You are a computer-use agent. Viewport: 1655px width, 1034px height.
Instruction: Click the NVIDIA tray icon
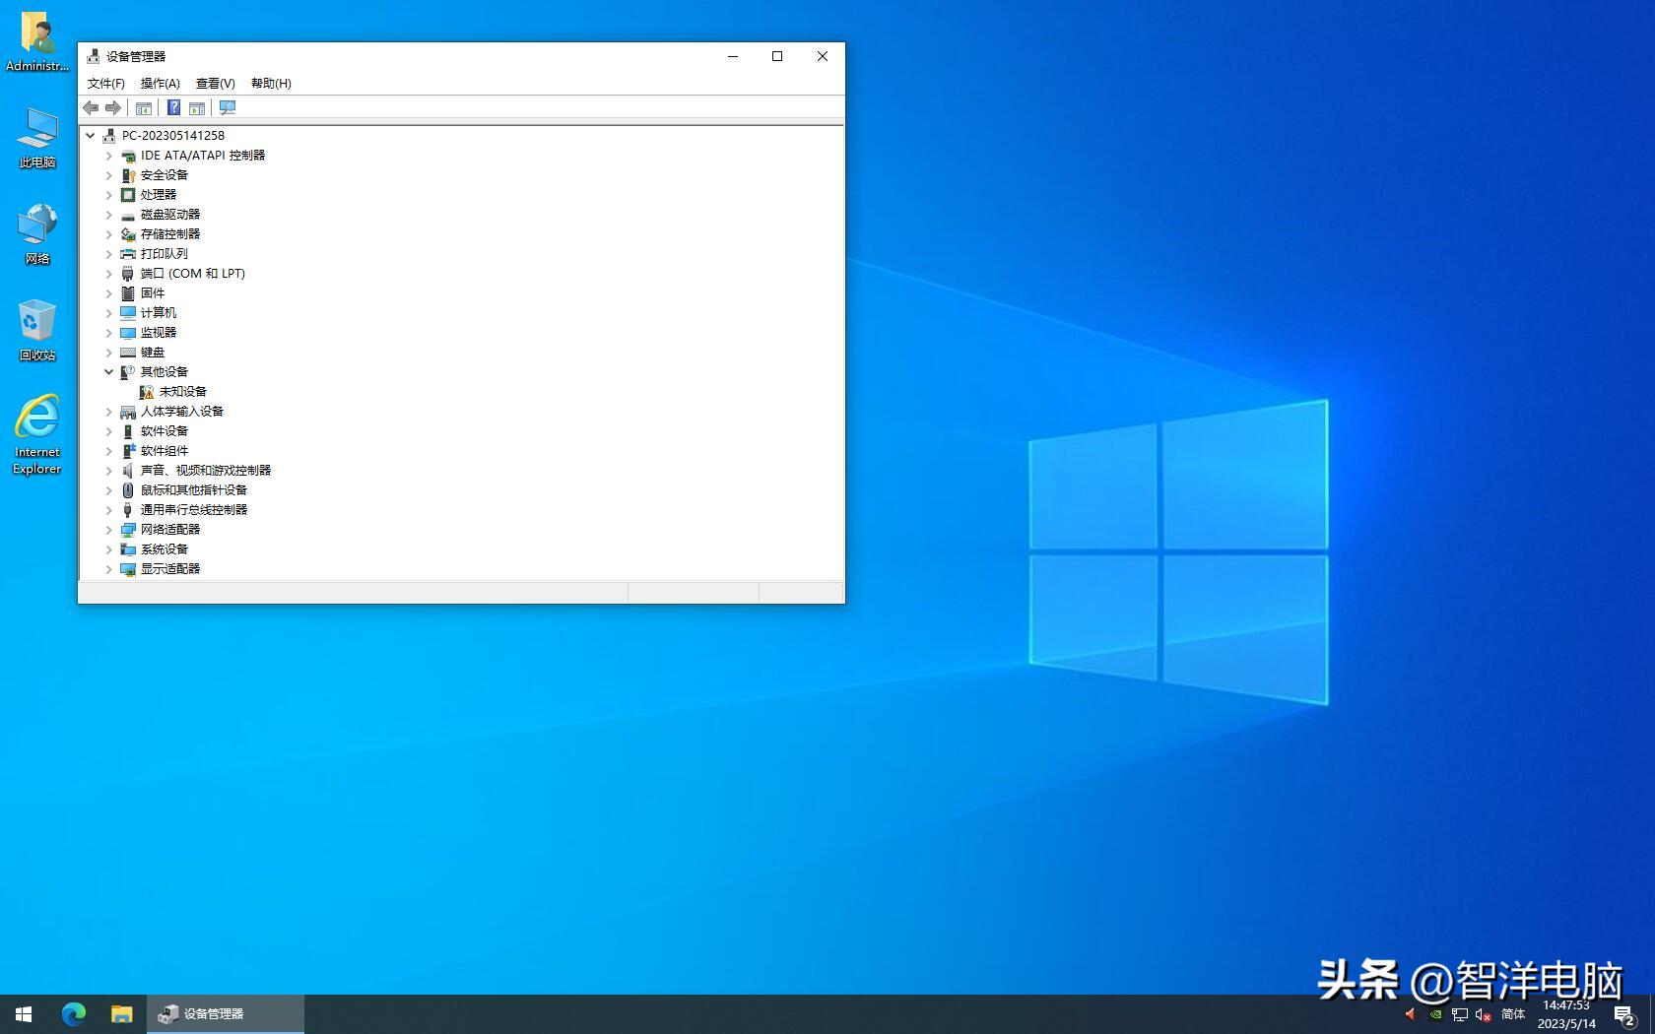click(x=1435, y=1014)
